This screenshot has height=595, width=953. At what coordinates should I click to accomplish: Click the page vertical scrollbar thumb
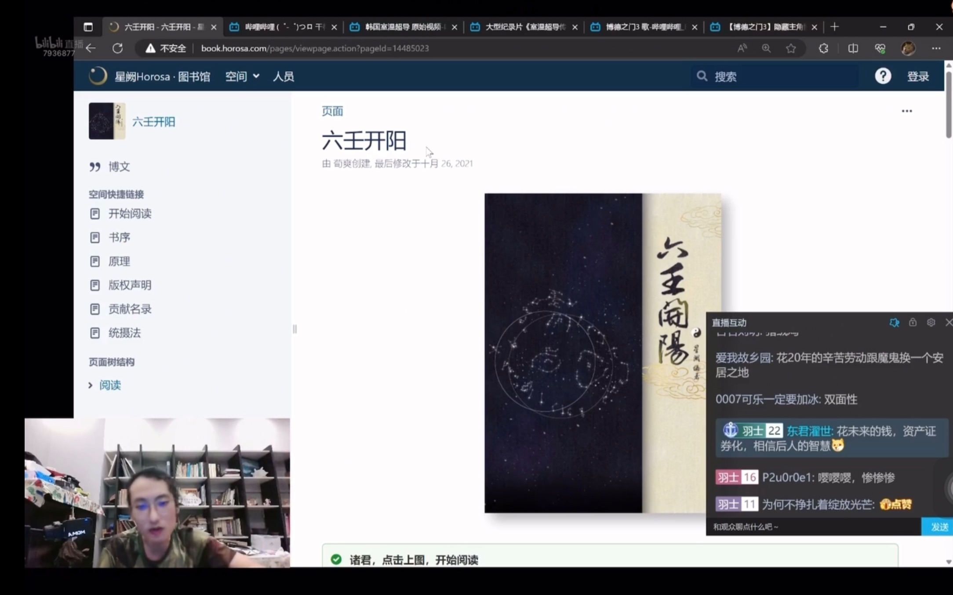[x=948, y=105]
